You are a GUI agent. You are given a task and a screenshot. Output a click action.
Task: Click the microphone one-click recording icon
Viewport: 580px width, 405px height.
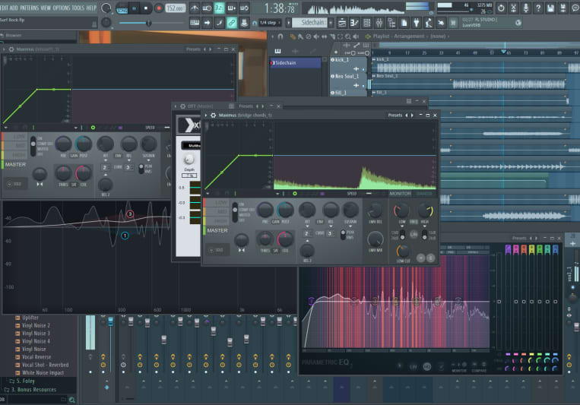(x=525, y=8)
